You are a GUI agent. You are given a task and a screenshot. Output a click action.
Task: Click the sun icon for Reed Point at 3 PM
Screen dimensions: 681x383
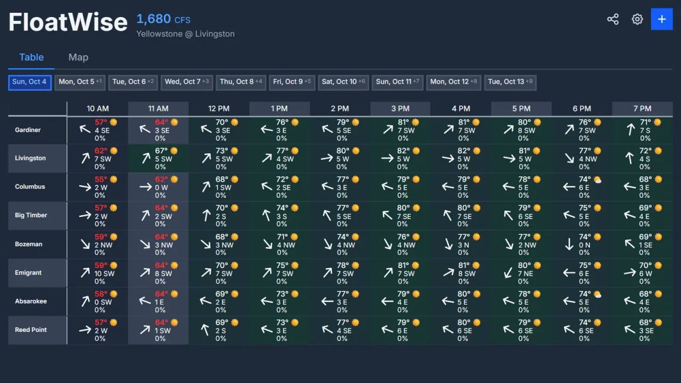click(416, 322)
